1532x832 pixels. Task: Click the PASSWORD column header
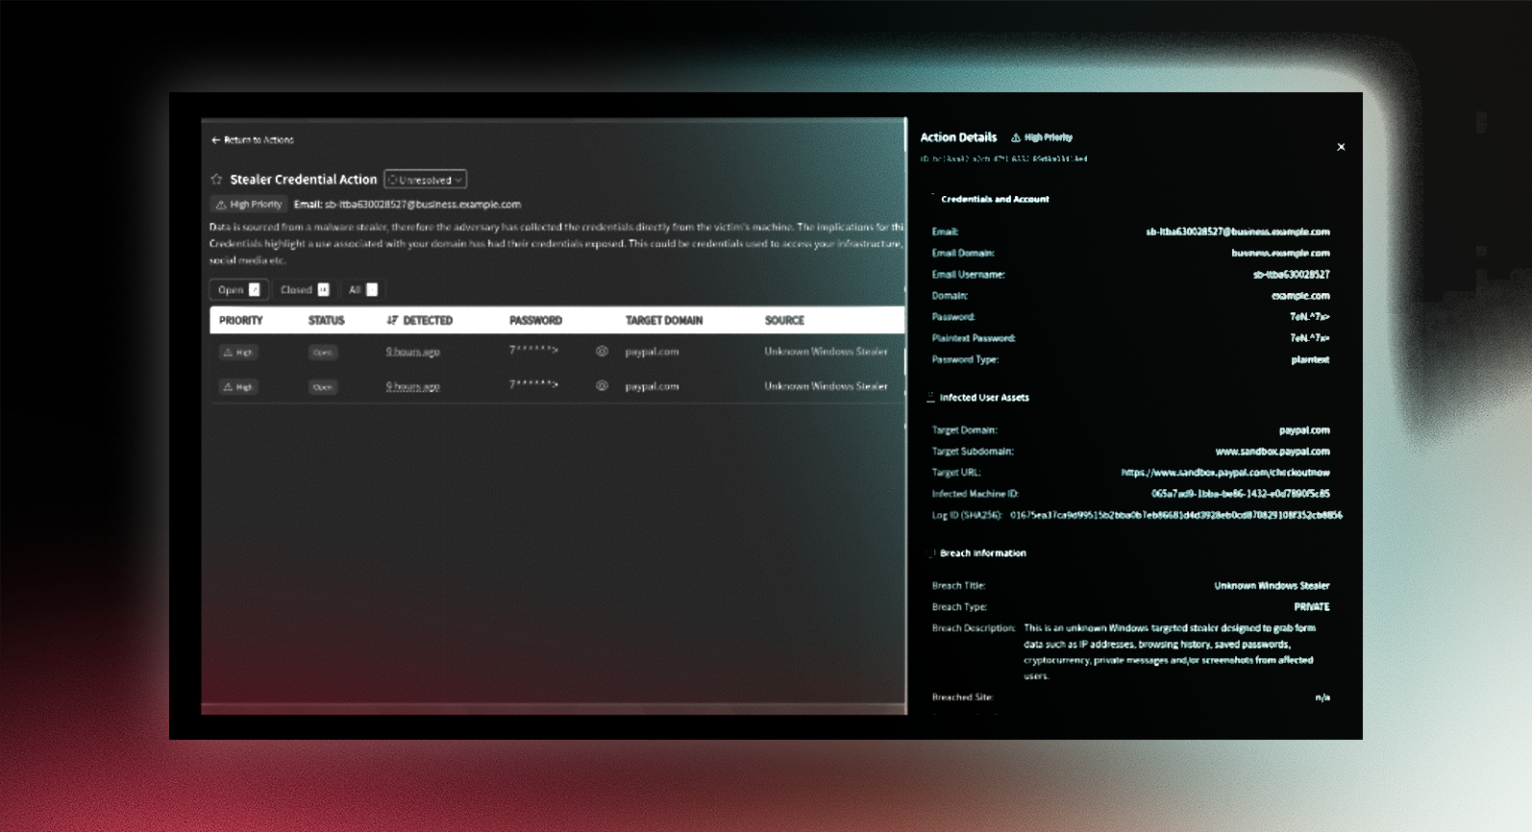click(x=535, y=321)
